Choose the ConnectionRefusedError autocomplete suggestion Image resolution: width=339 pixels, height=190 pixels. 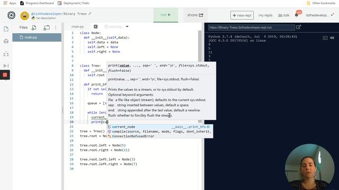(x=159, y=136)
